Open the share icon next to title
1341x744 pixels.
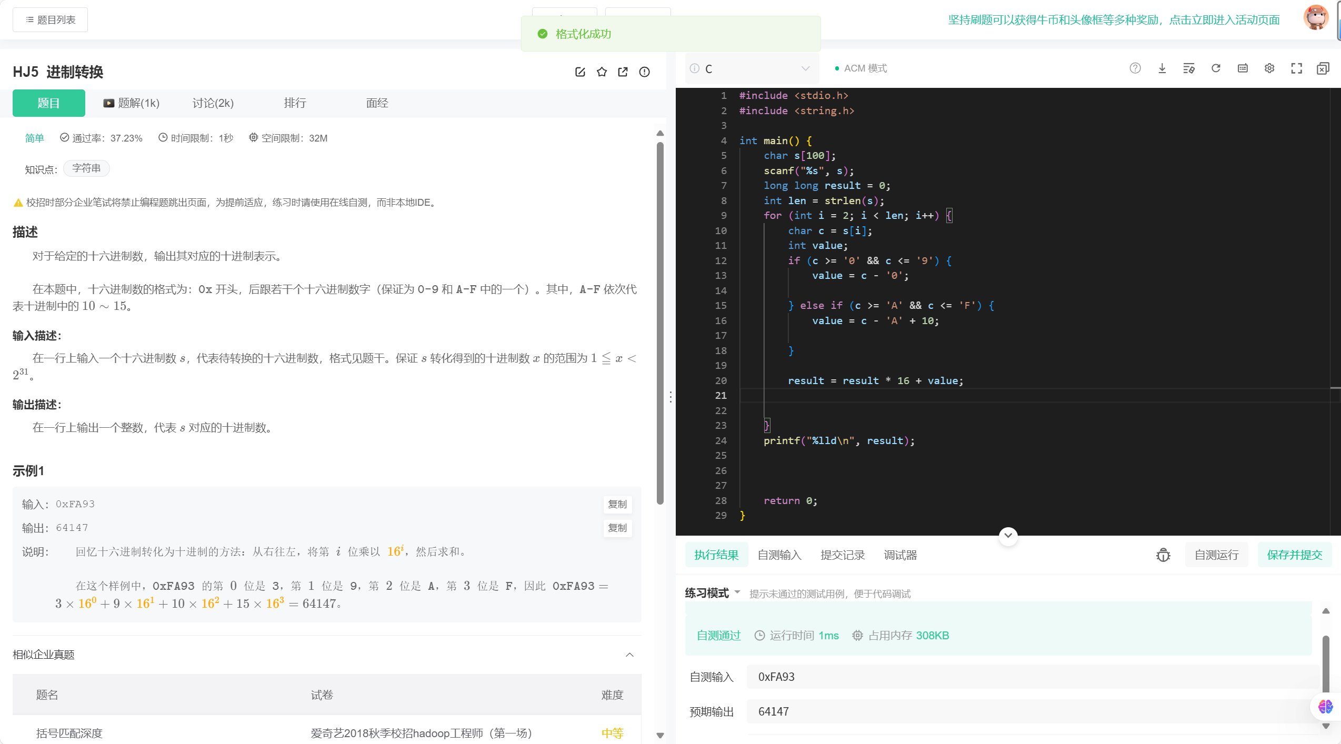click(623, 72)
